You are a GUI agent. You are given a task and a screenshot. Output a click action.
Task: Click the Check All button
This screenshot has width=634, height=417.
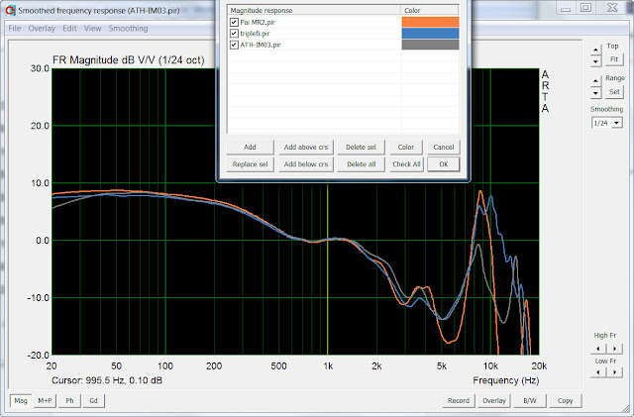coord(406,164)
